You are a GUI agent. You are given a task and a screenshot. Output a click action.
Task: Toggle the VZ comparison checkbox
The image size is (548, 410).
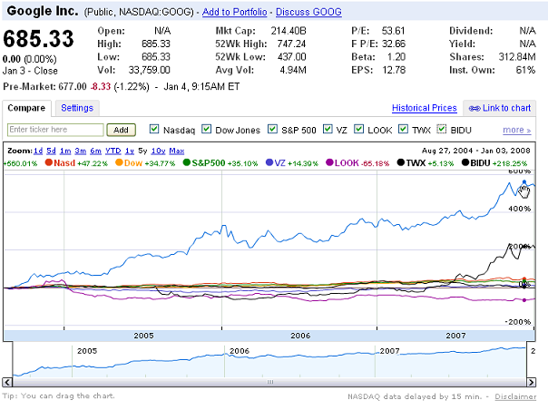(328, 129)
